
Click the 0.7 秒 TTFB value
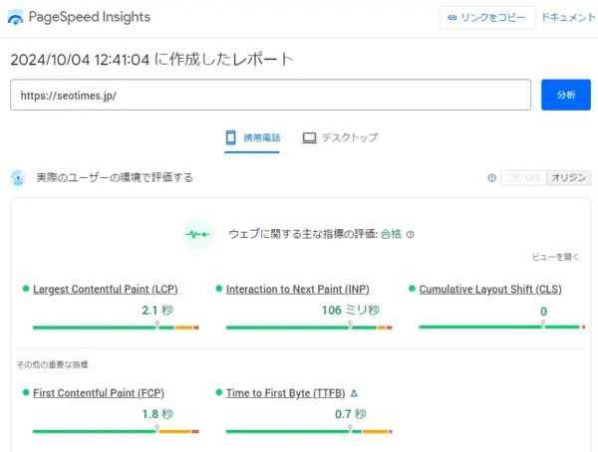(x=351, y=414)
